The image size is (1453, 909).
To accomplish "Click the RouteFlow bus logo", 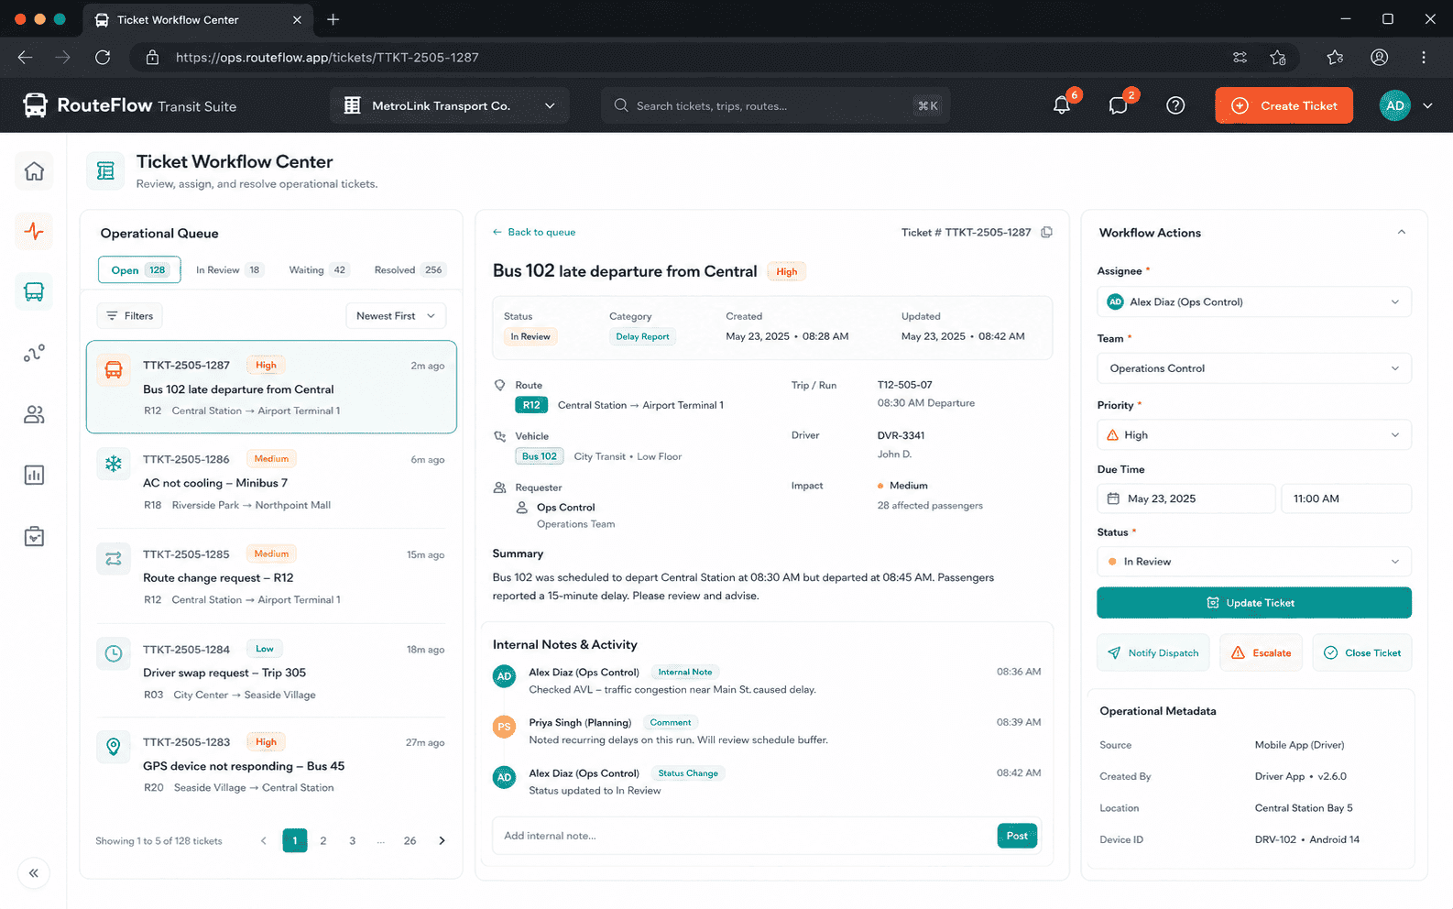I will pyautogui.click(x=35, y=105).
